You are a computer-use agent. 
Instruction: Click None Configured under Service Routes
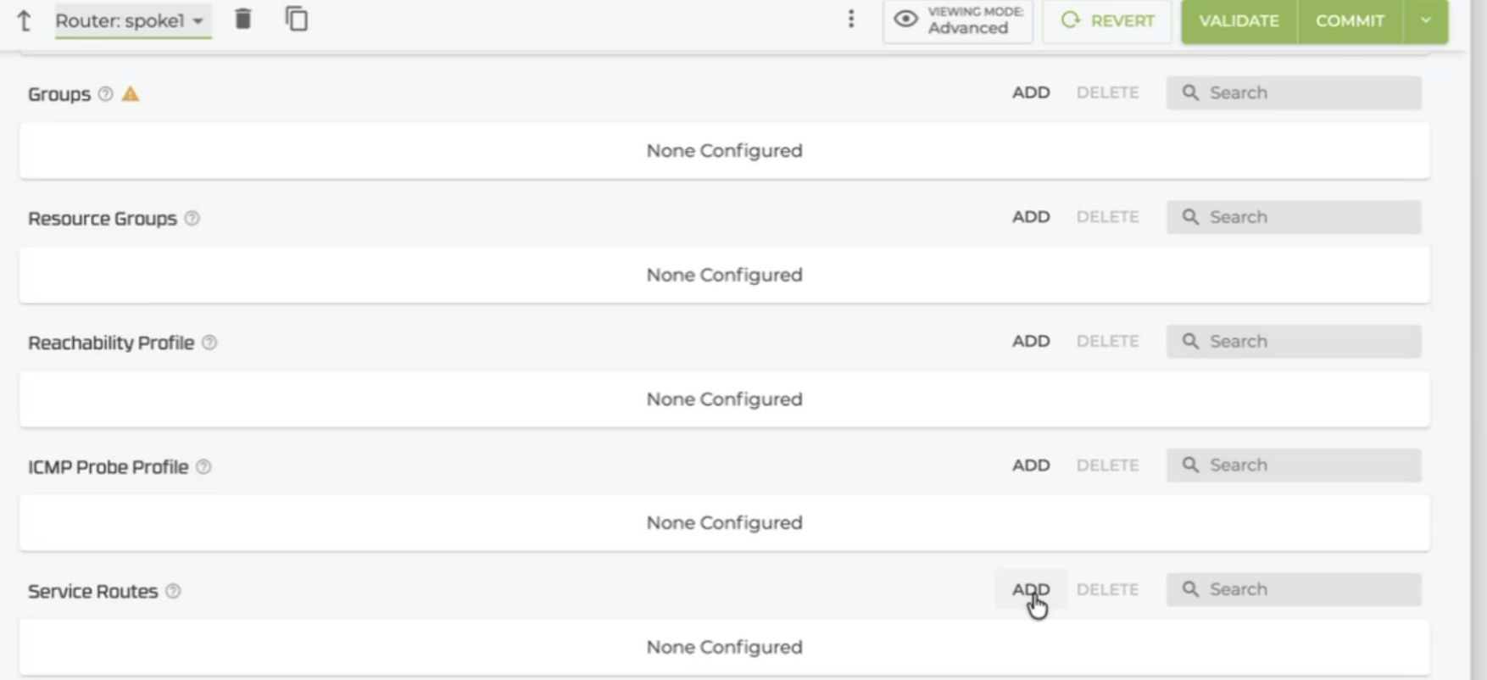pos(725,647)
